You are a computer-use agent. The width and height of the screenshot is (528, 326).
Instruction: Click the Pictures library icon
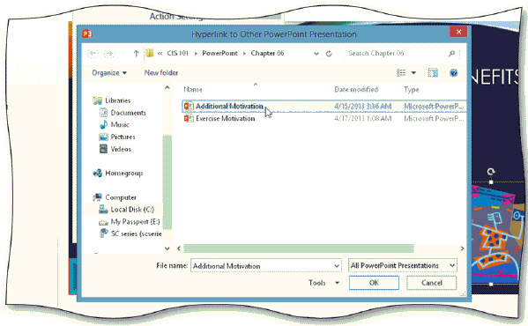(x=103, y=137)
